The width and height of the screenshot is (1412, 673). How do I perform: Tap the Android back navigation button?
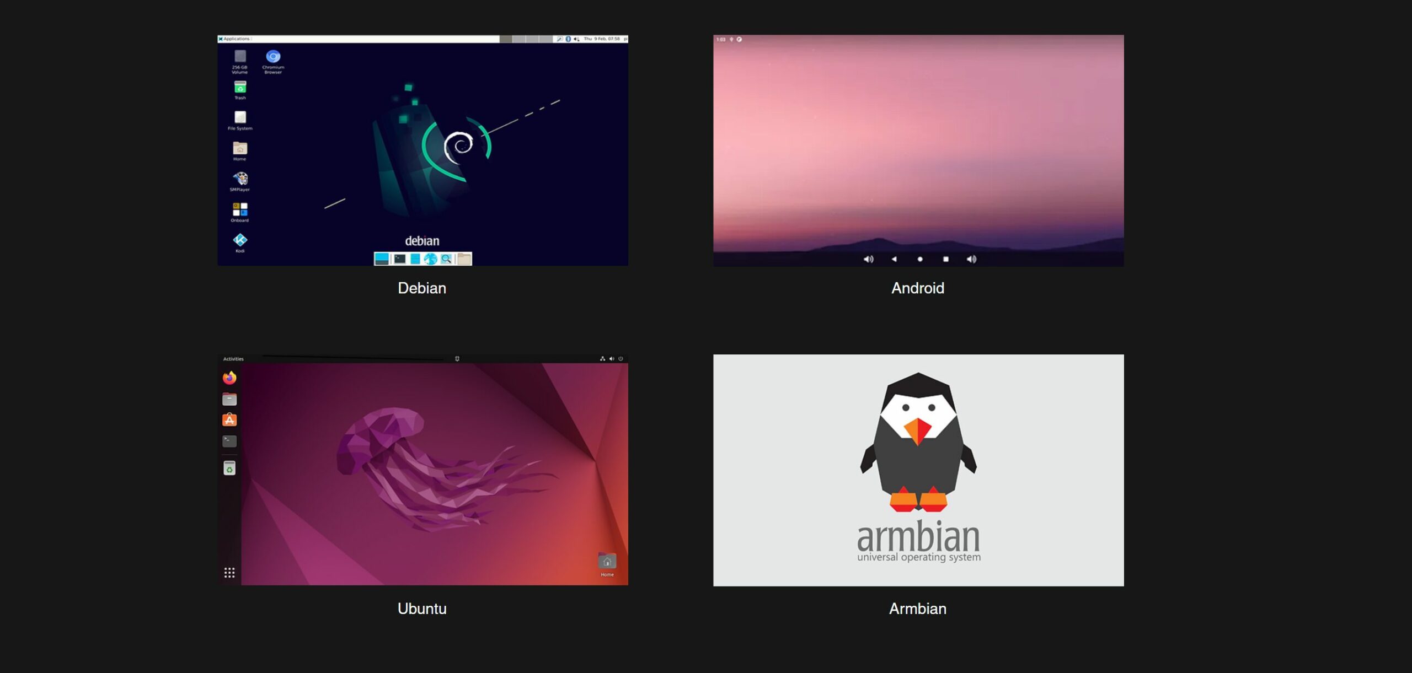(894, 259)
